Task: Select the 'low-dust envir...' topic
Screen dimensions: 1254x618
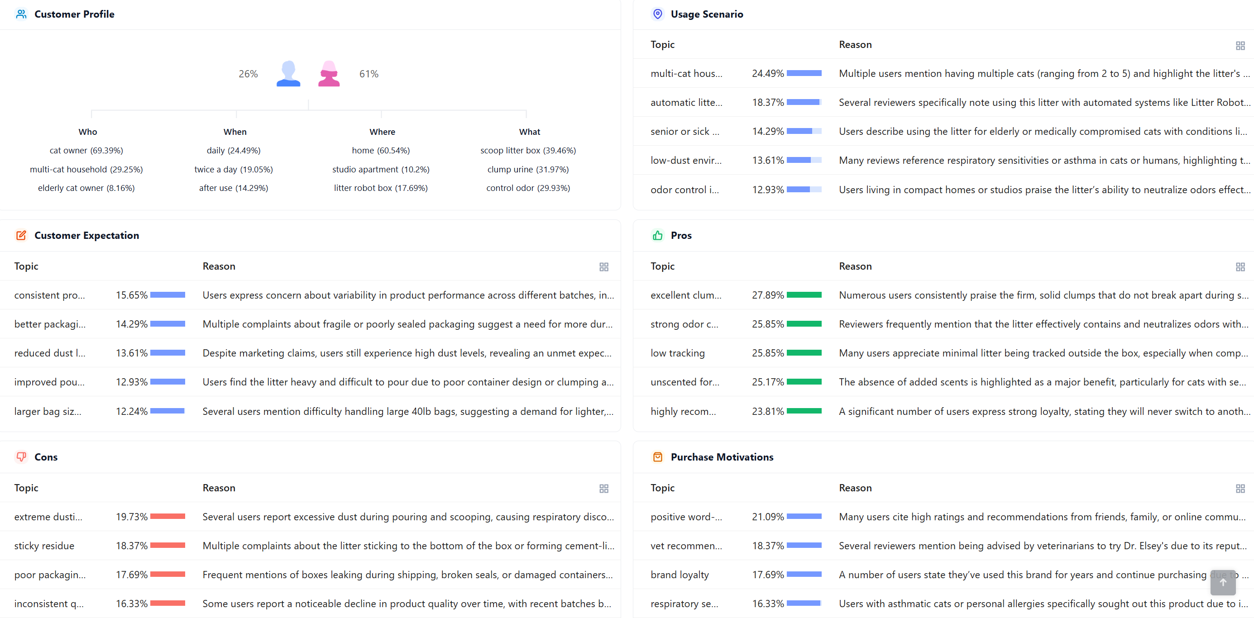Action: 686,161
